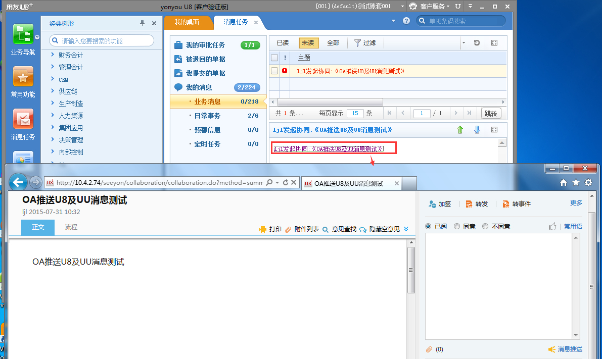This screenshot has width=602, height=359.
Task: Switch to the 消息任务 tab
Action: (236, 22)
